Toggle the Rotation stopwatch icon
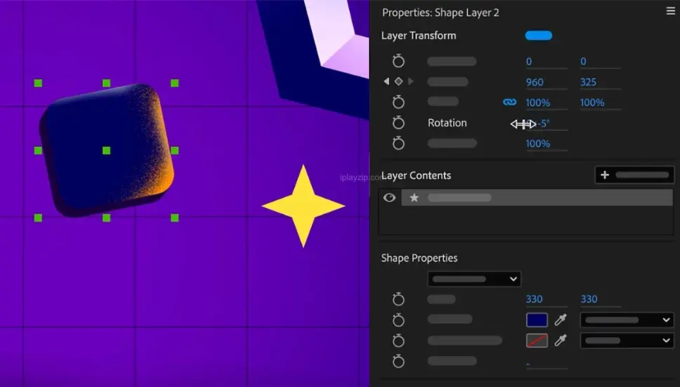The image size is (680, 387). pyautogui.click(x=398, y=123)
